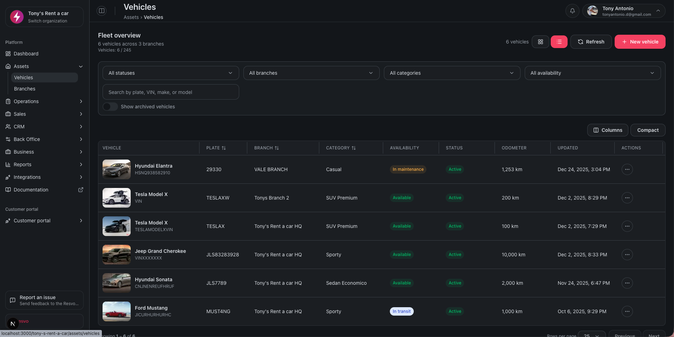This screenshot has width=674, height=337.
Task: Open actions menu for Ford Mustang
Action: point(627,311)
